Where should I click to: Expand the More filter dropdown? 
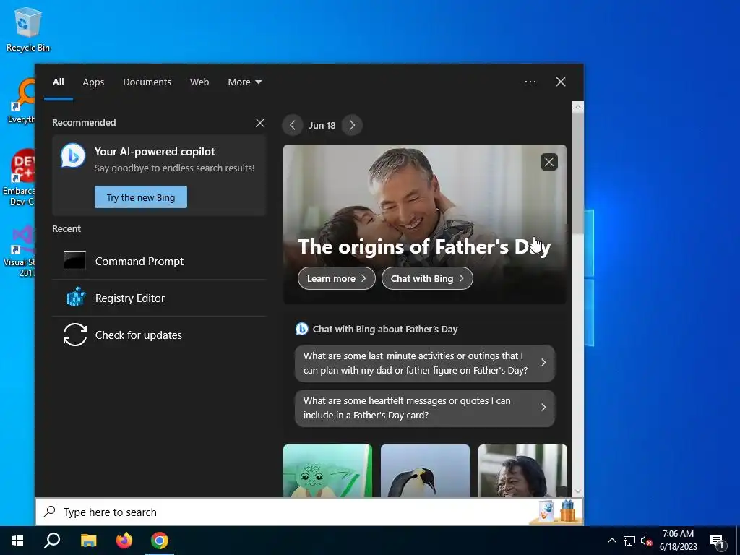[x=244, y=82]
